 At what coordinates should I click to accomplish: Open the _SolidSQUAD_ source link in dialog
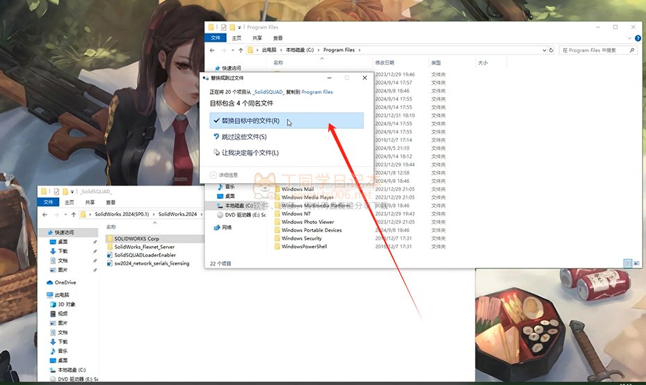point(267,92)
